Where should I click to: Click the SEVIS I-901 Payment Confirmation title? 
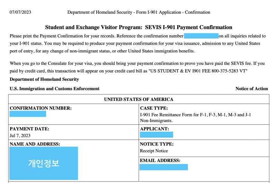[138, 27]
